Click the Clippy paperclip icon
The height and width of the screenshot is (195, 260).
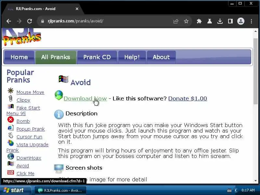[x=11, y=98]
